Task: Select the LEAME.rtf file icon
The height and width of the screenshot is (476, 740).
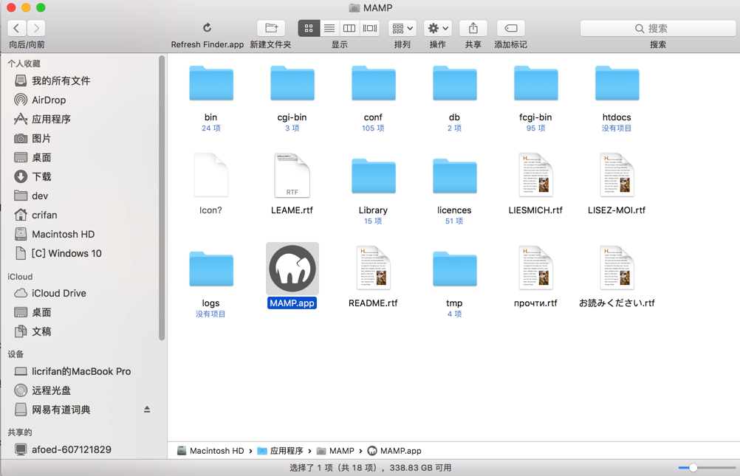Action: pos(292,175)
